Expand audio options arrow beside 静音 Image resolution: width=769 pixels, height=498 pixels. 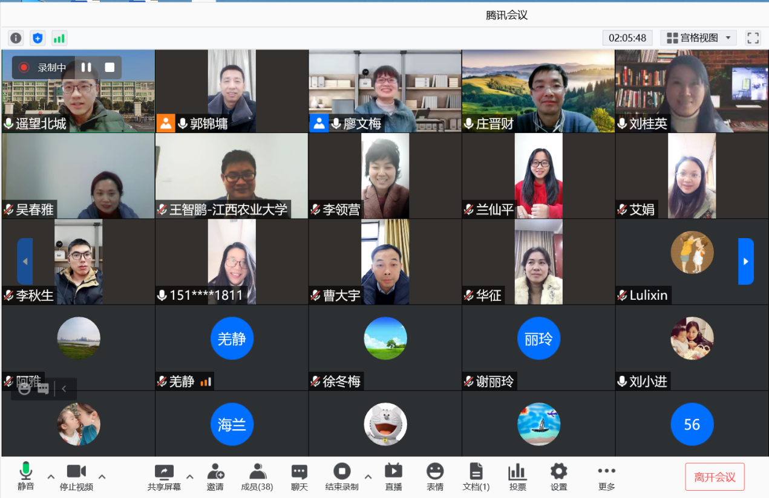point(51,476)
